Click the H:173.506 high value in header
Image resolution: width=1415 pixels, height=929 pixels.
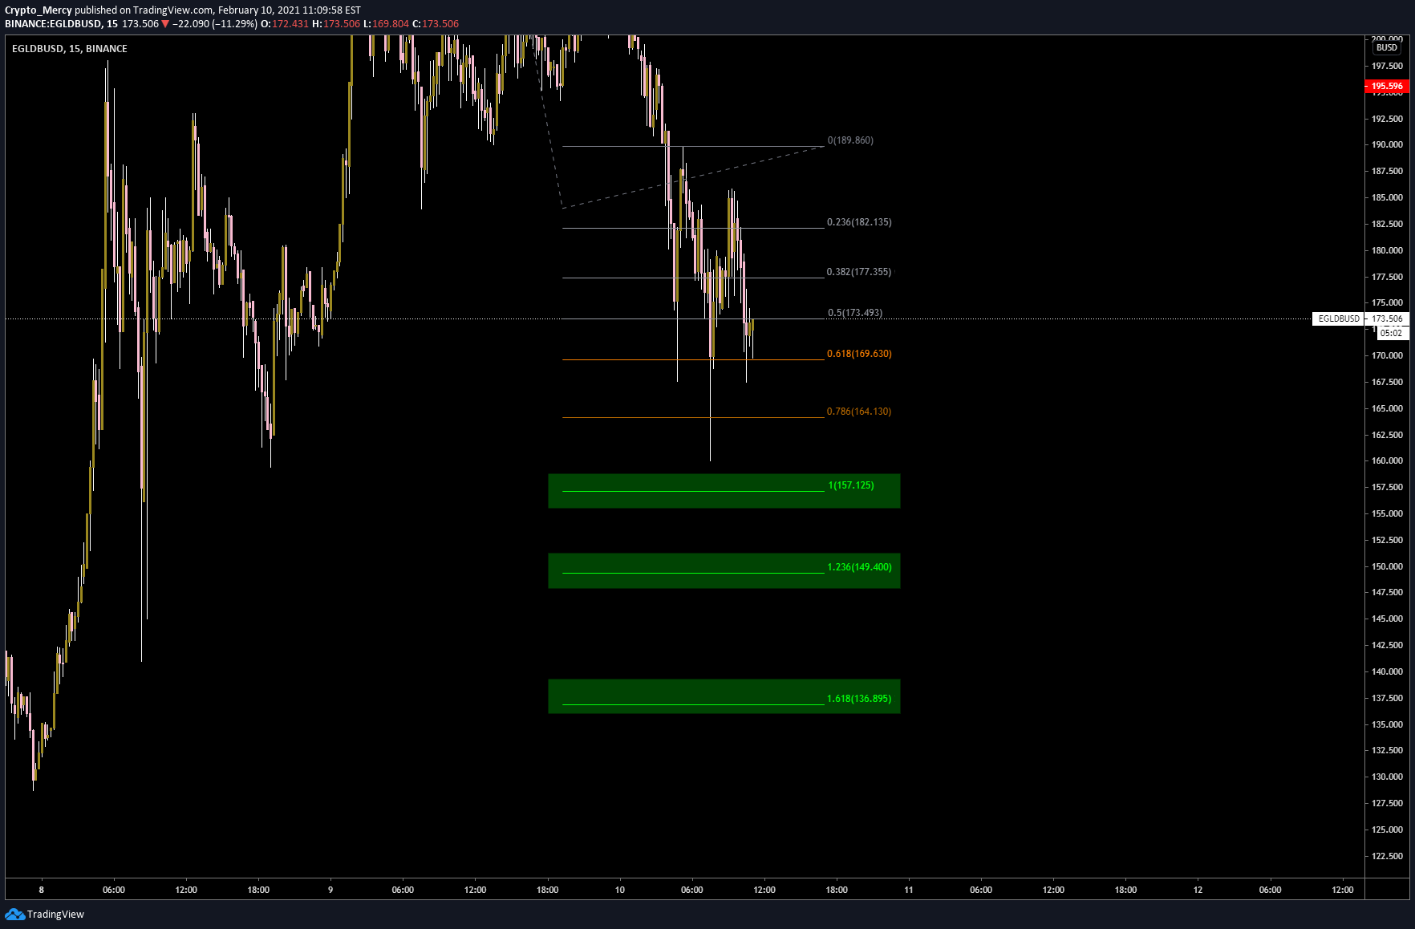tap(336, 24)
